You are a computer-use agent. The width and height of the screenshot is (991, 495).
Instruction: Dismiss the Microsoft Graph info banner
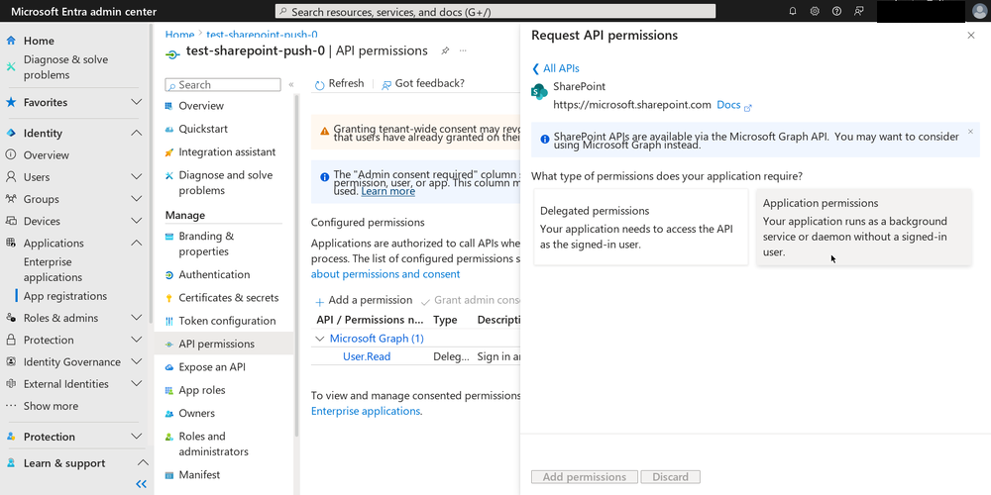[x=971, y=132]
